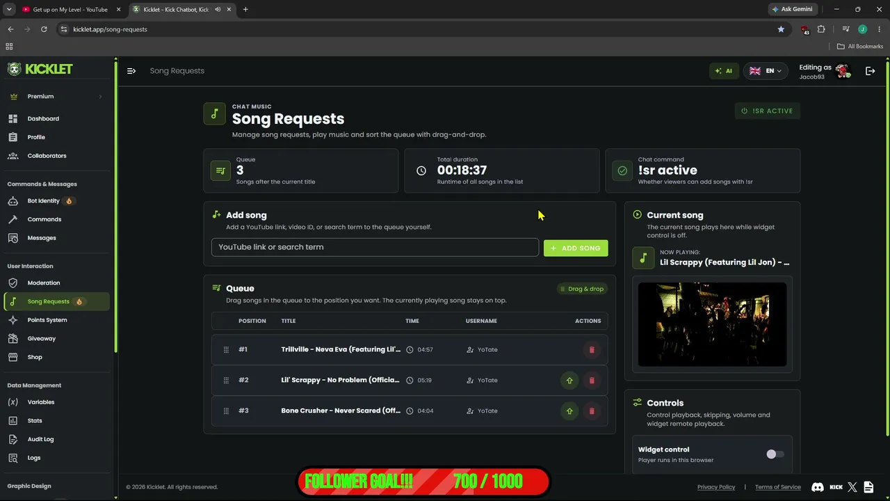Delete the Bone Crusher - Never Scared entry
This screenshot has height=501, width=890.
592,411
